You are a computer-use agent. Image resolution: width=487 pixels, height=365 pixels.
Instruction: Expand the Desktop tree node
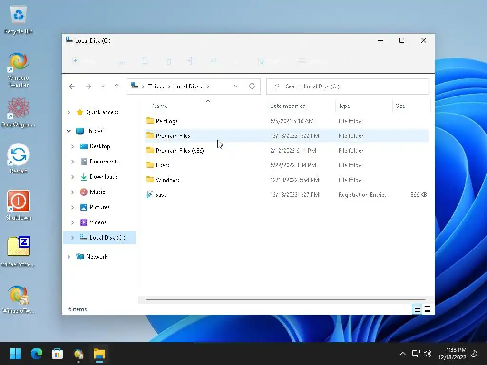[x=73, y=146]
